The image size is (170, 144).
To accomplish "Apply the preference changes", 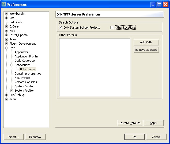I will tap(153, 123).
